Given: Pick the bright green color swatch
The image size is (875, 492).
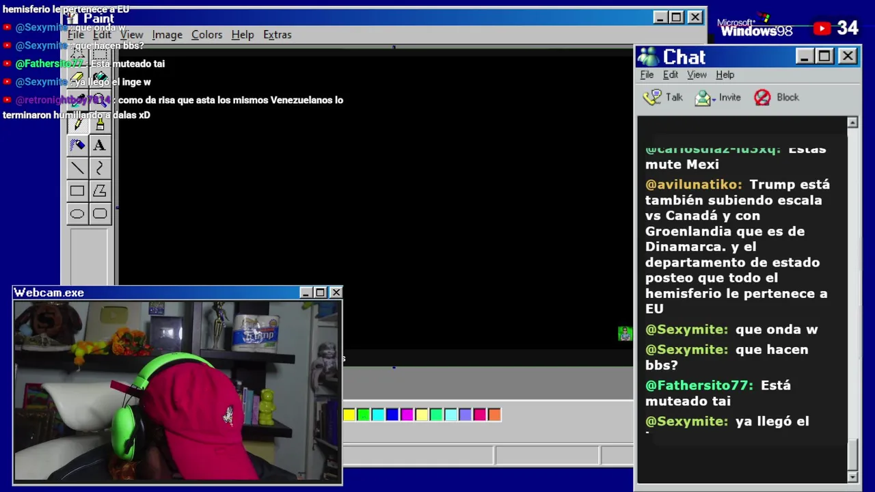Looking at the screenshot, I should [x=364, y=414].
